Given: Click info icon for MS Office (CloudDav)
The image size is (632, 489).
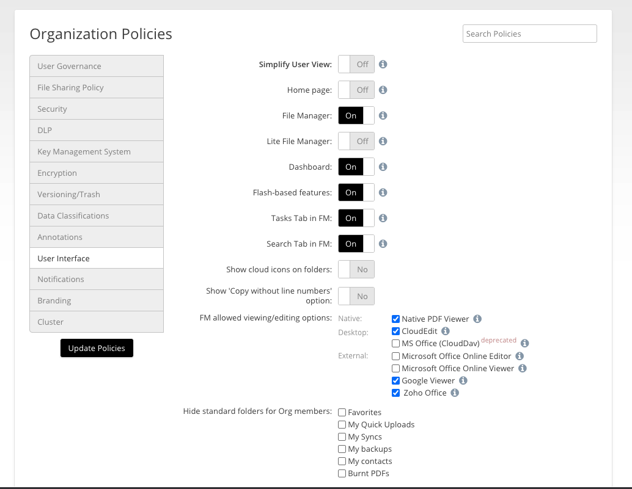Looking at the screenshot, I should [x=524, y=343].
